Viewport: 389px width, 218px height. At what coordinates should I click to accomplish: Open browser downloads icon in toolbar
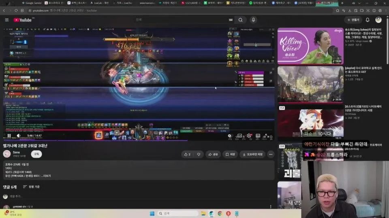click(x=350, y=10)
